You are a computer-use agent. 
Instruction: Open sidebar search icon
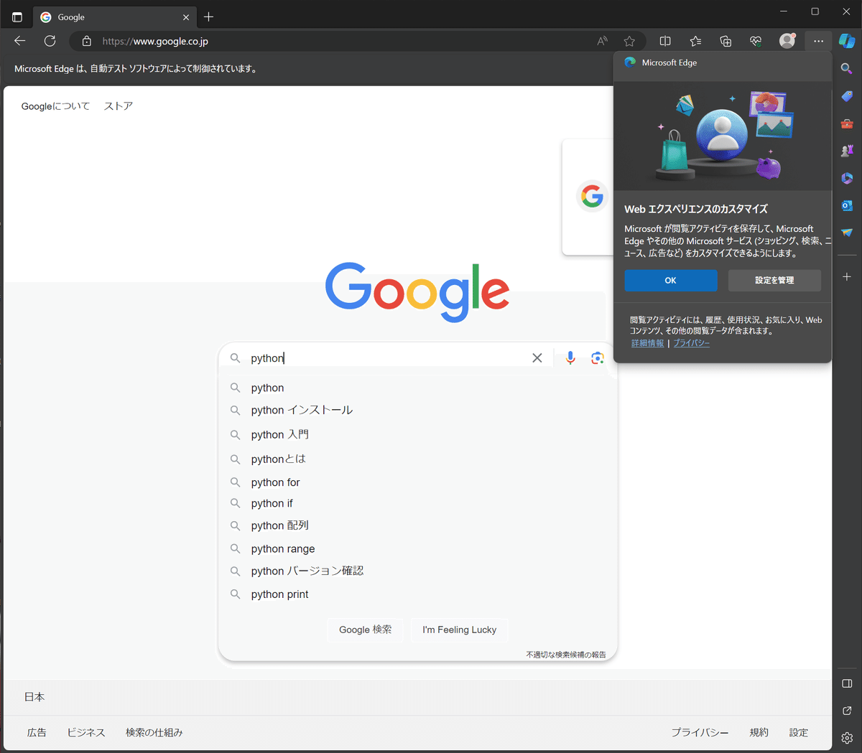click(847, 69)
